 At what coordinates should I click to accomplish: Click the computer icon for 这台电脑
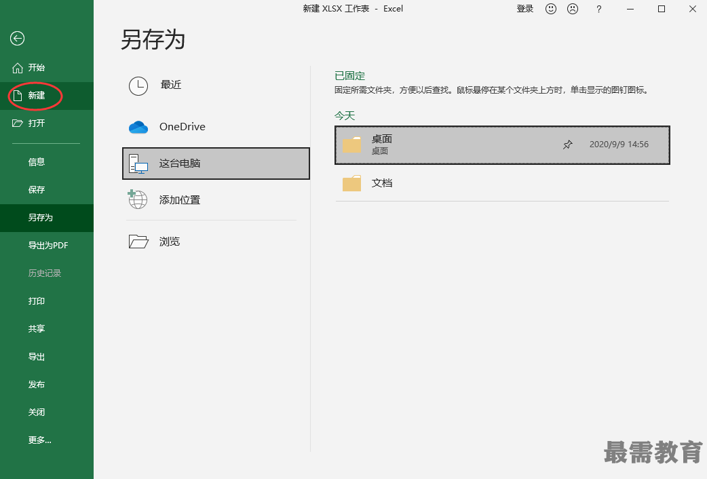coord(138,164)
